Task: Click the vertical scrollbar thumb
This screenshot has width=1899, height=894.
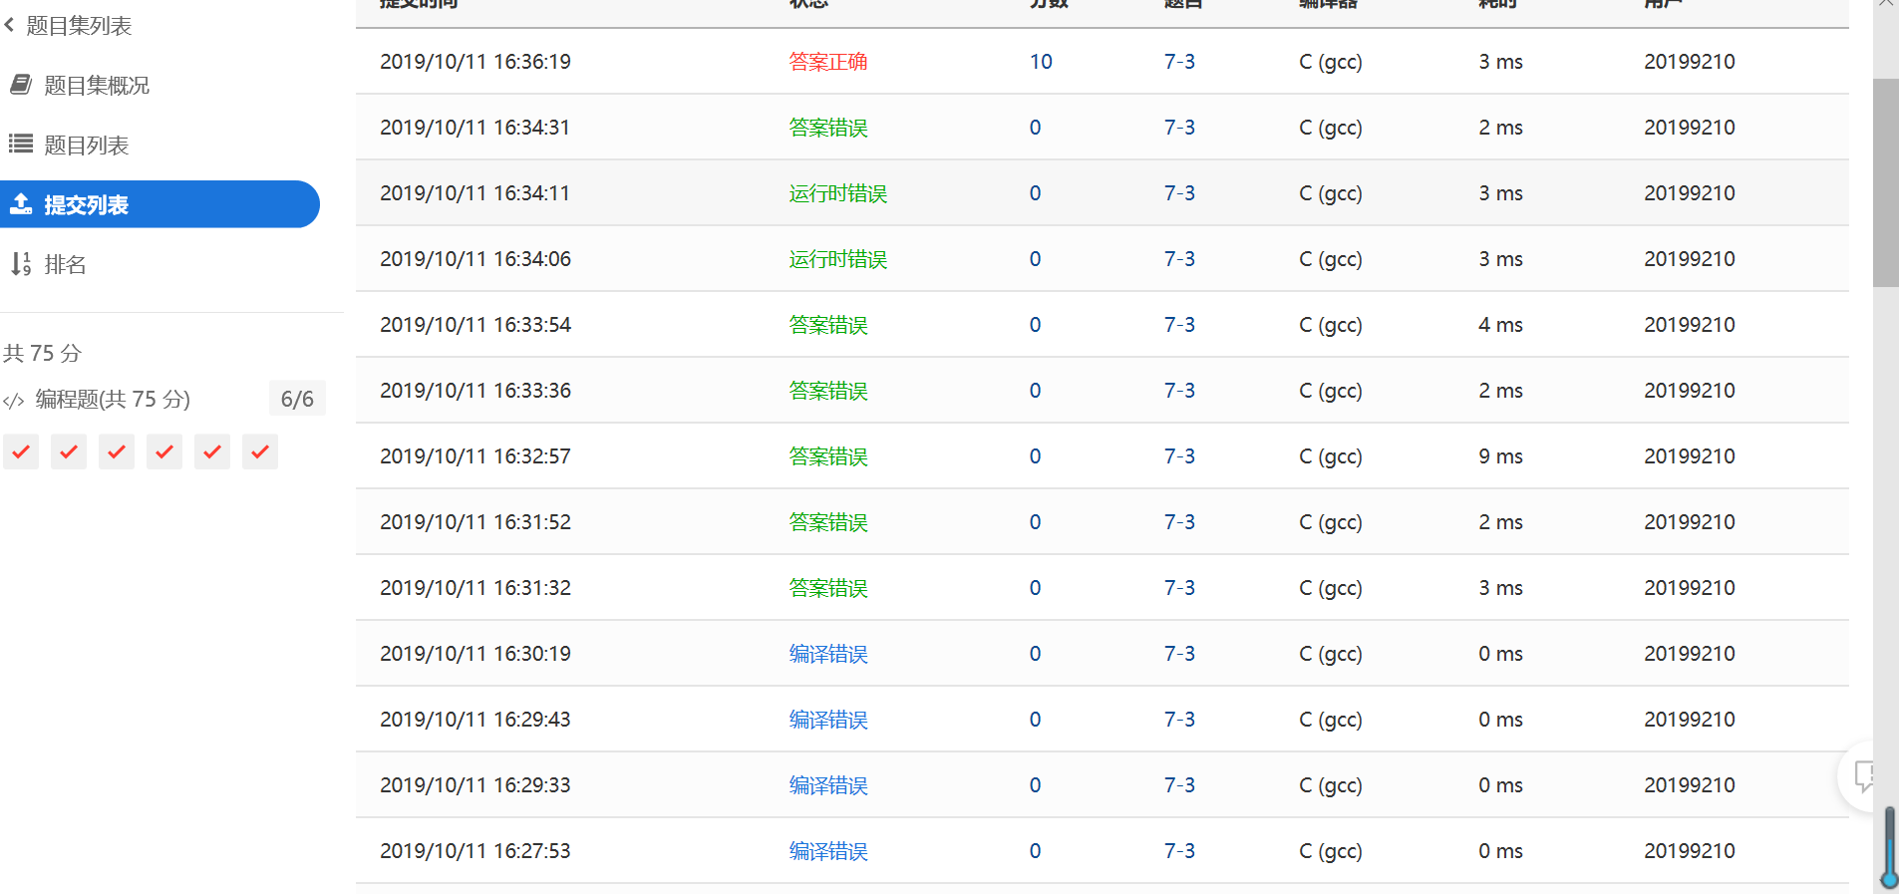Action: point(1885,182)
